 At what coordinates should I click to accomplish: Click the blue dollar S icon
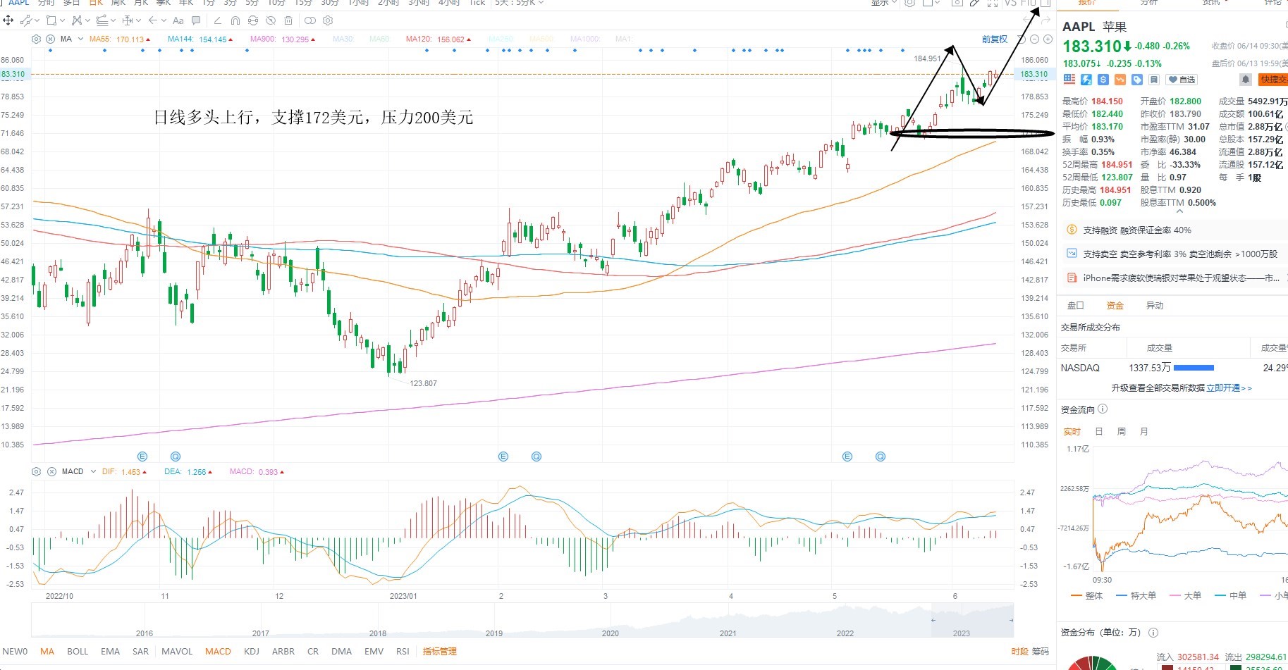[x=1103, y=80]
